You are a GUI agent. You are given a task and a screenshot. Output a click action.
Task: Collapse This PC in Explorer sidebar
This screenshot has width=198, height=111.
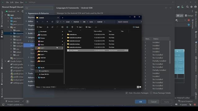(x=37, y=68)
